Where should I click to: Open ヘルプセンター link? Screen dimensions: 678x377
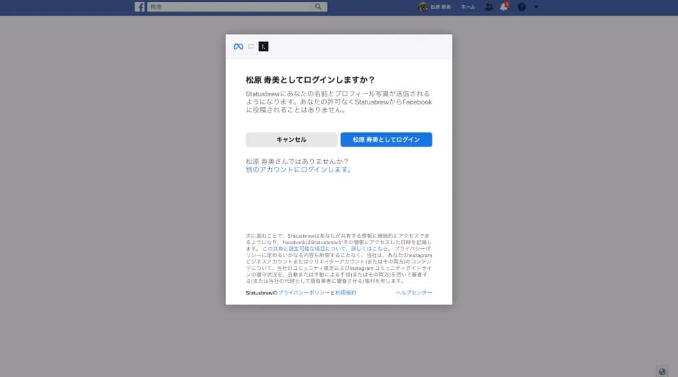click(414, 293)
